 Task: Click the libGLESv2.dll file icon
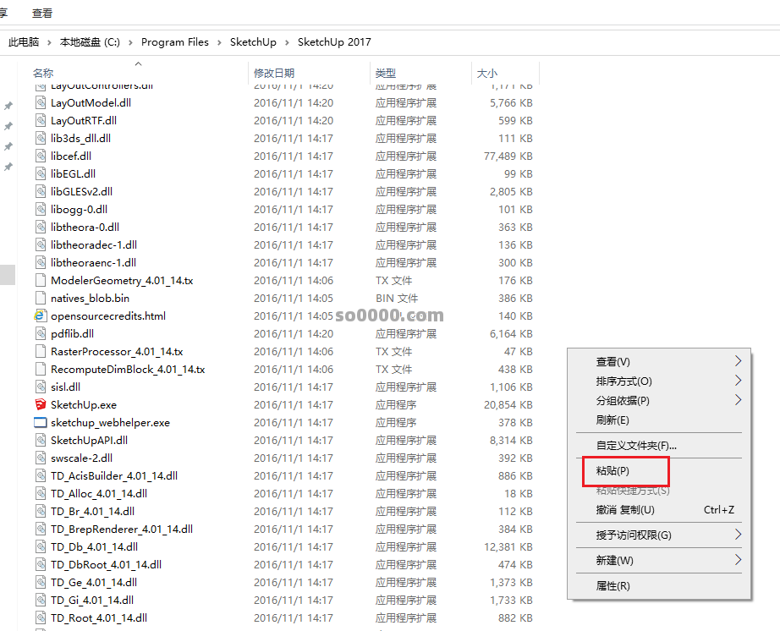[41, 191]
